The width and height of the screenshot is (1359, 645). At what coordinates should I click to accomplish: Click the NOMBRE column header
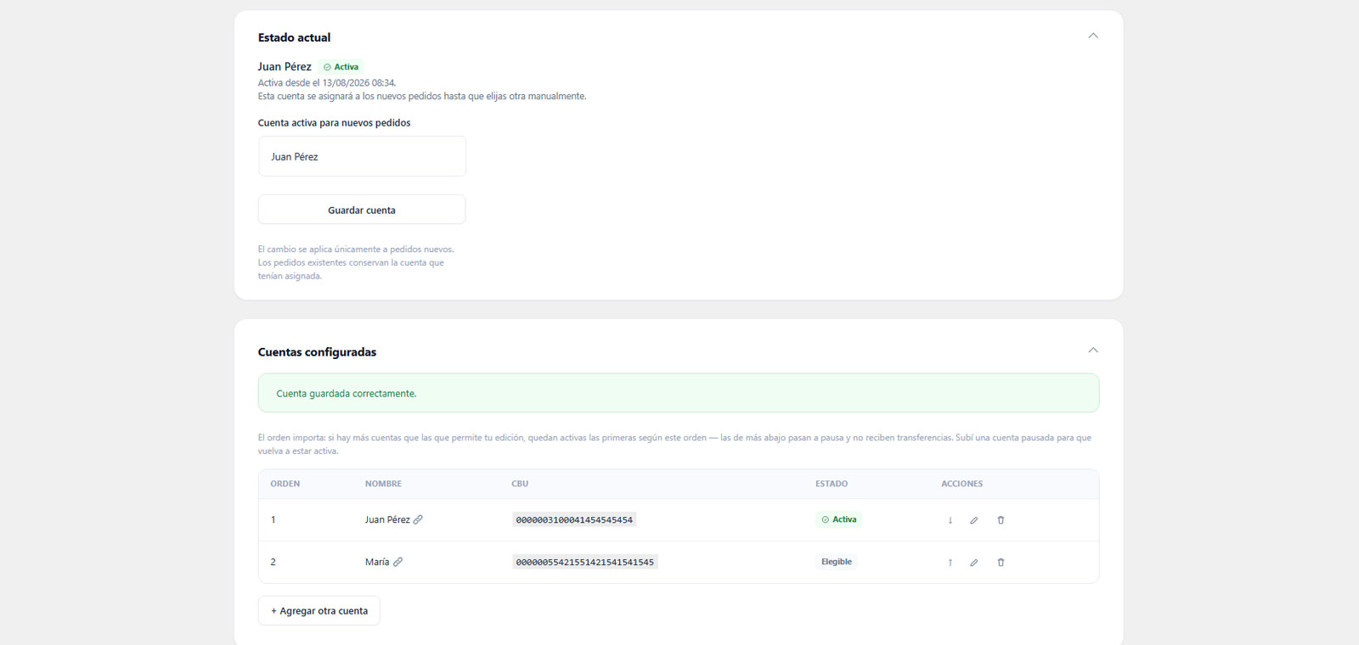click(x=383, y=484)
